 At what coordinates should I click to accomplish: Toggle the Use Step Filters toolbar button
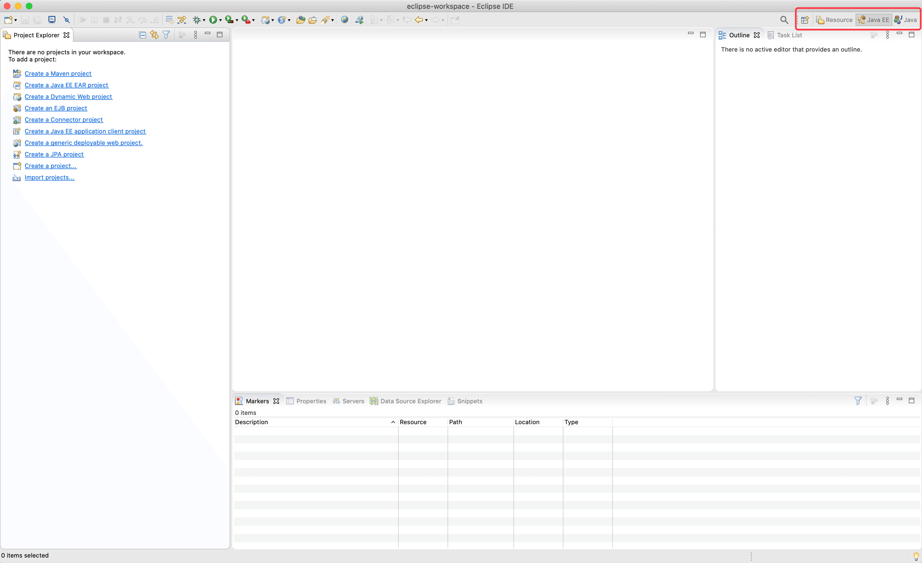tap(182, 20)
